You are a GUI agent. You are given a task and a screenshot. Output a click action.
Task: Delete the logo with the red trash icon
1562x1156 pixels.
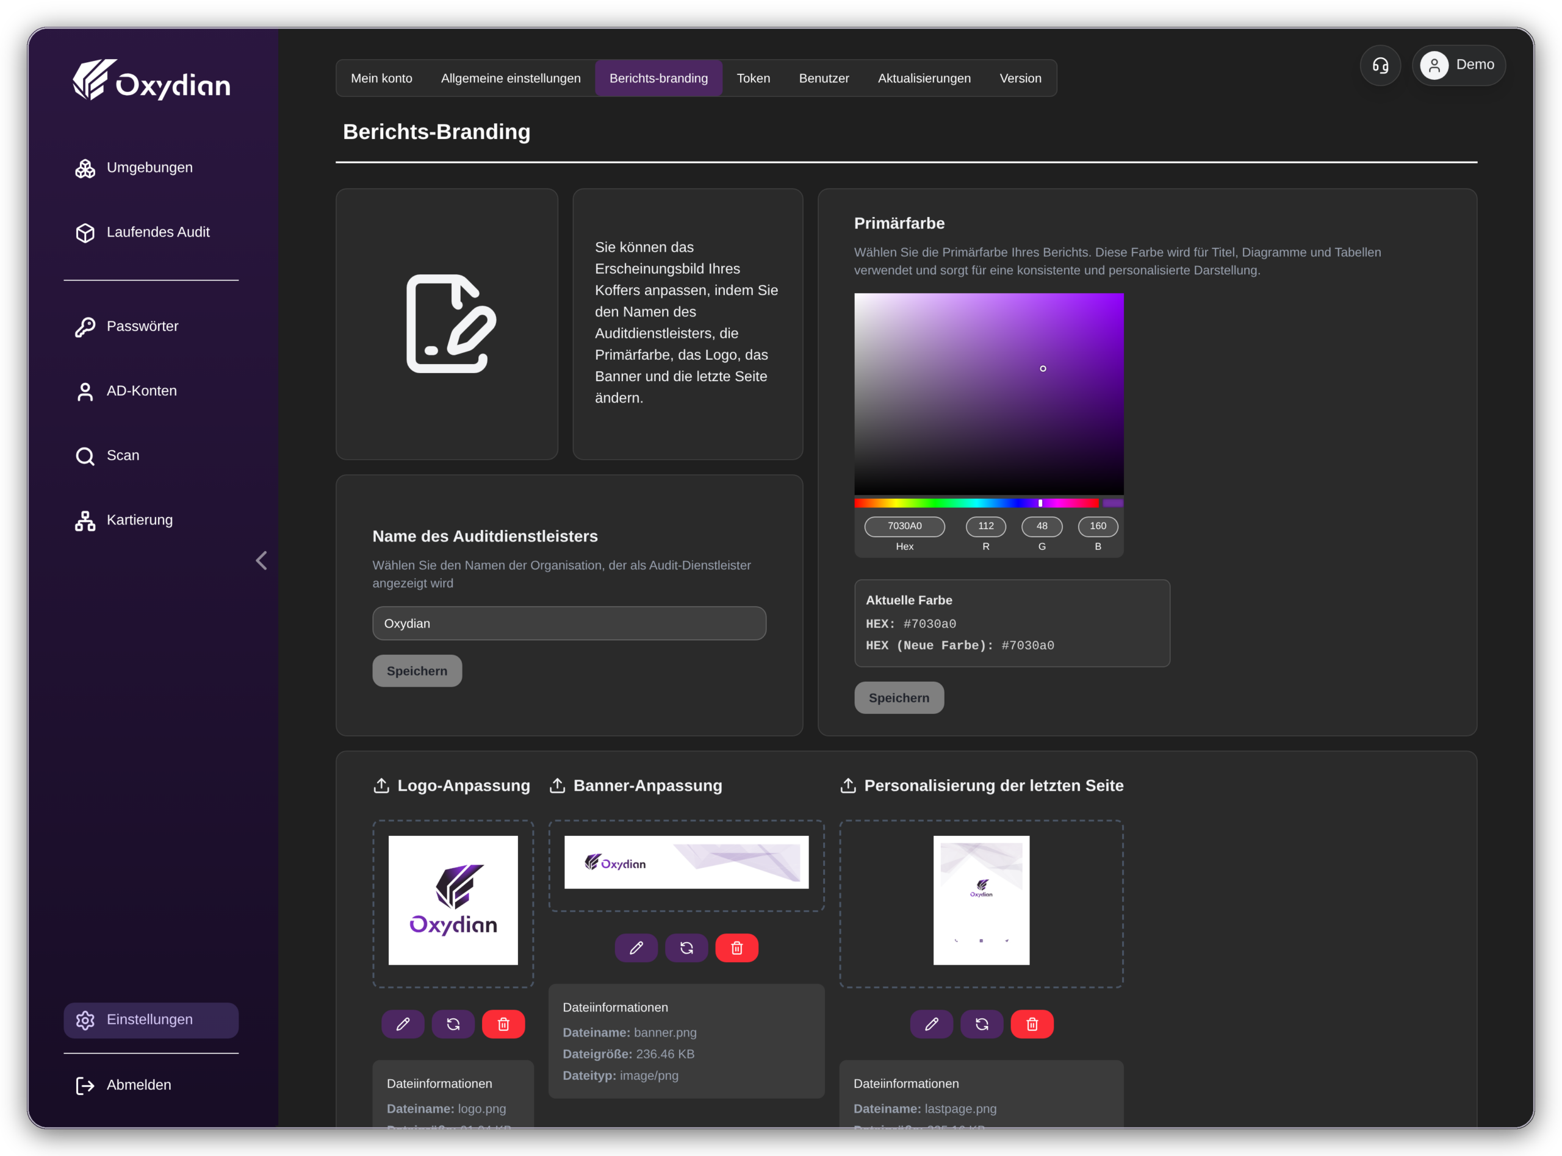[x=503, y=1024]
